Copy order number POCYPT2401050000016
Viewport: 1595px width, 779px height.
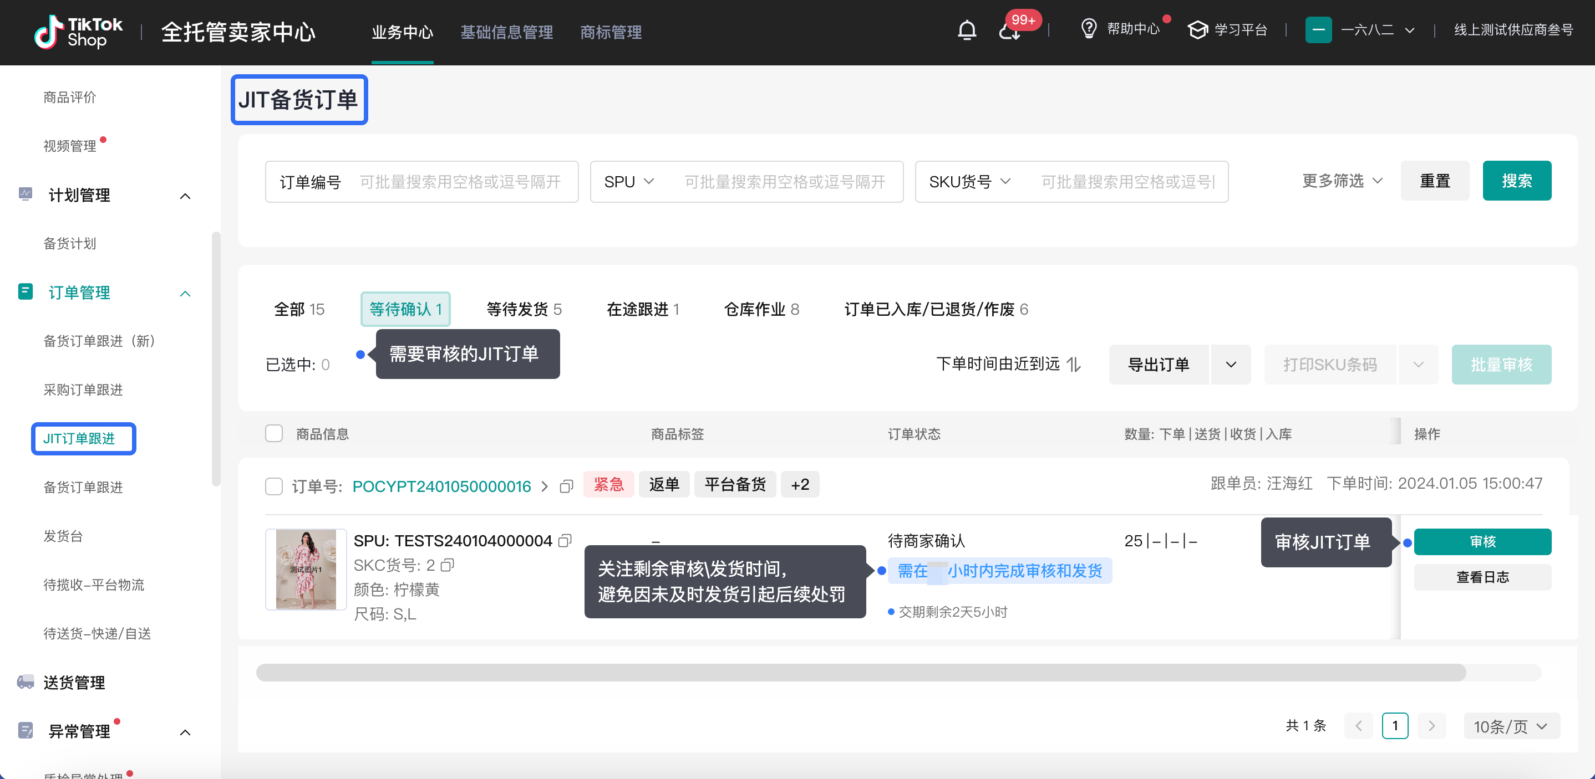566,486
